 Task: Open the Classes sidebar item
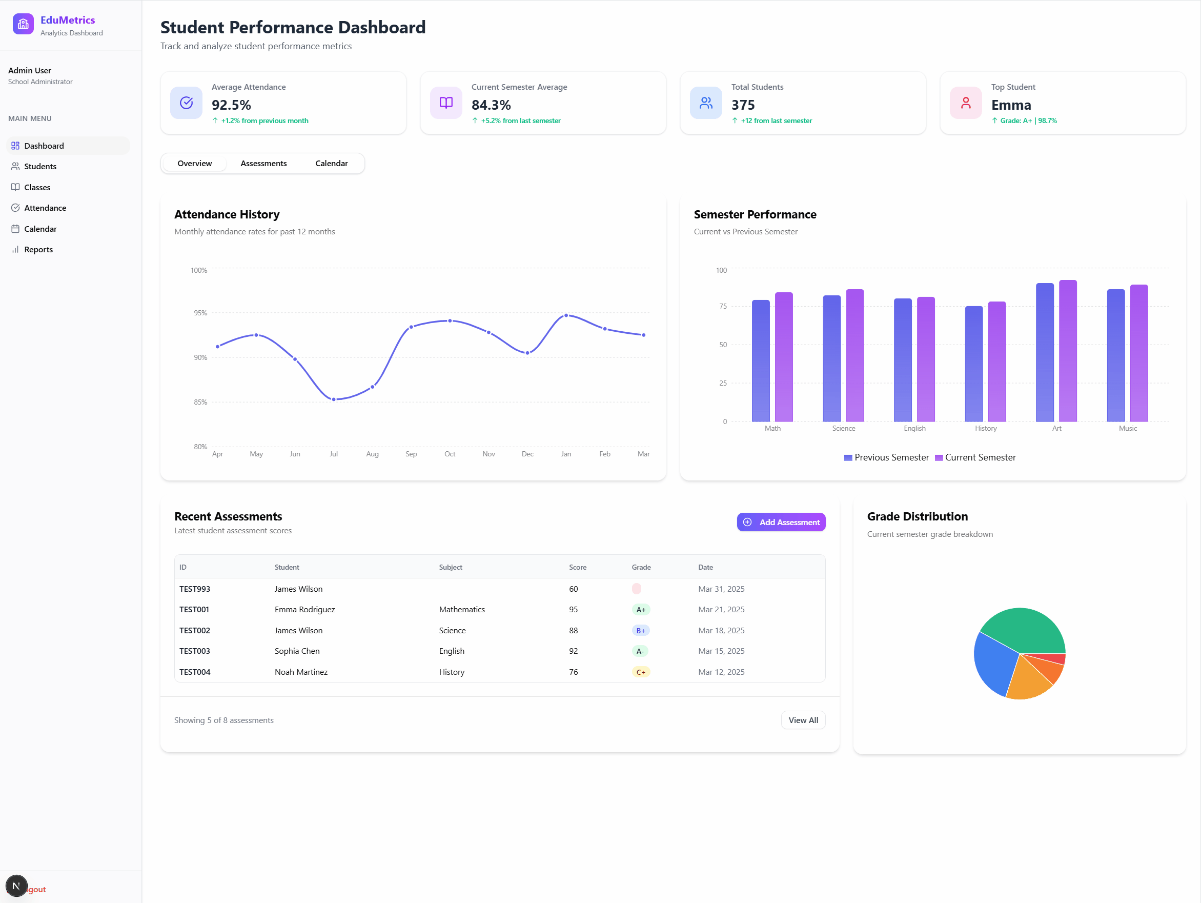[37, 187]
